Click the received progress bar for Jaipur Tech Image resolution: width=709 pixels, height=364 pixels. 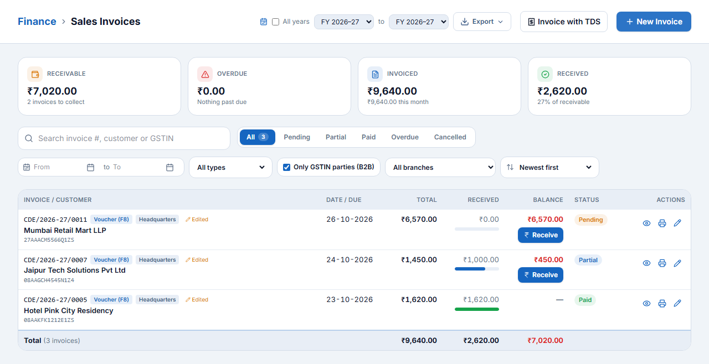point(477,269)
